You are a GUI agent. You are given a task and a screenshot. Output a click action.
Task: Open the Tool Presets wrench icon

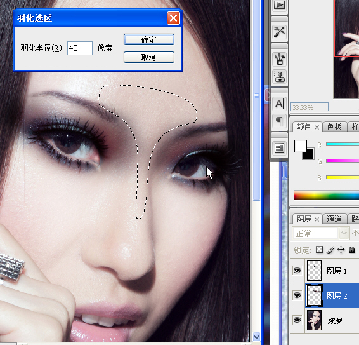(279, 32)
